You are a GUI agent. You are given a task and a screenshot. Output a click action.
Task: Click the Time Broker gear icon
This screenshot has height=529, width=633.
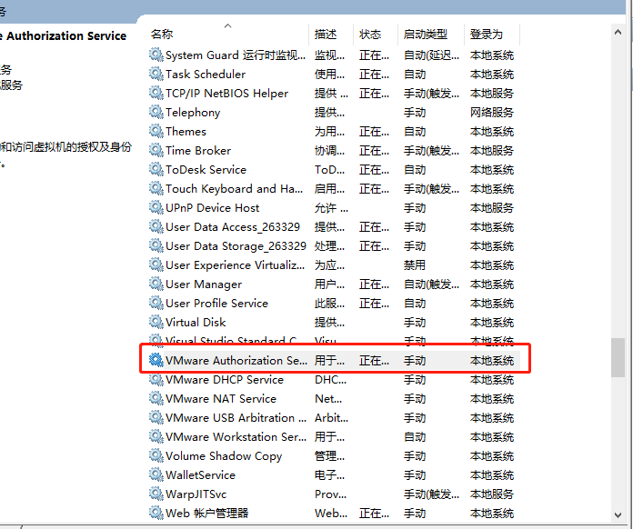click(156, 150)
